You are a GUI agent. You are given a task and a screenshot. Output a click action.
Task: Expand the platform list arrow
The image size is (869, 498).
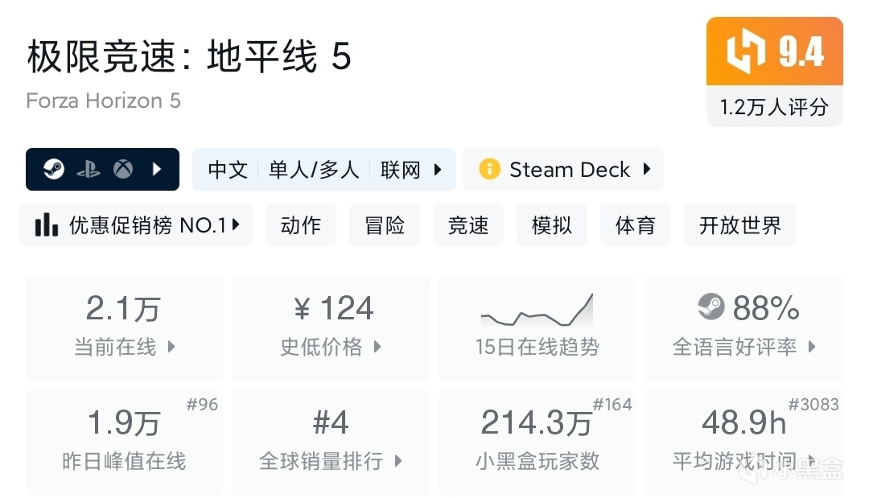coord(157,169)
